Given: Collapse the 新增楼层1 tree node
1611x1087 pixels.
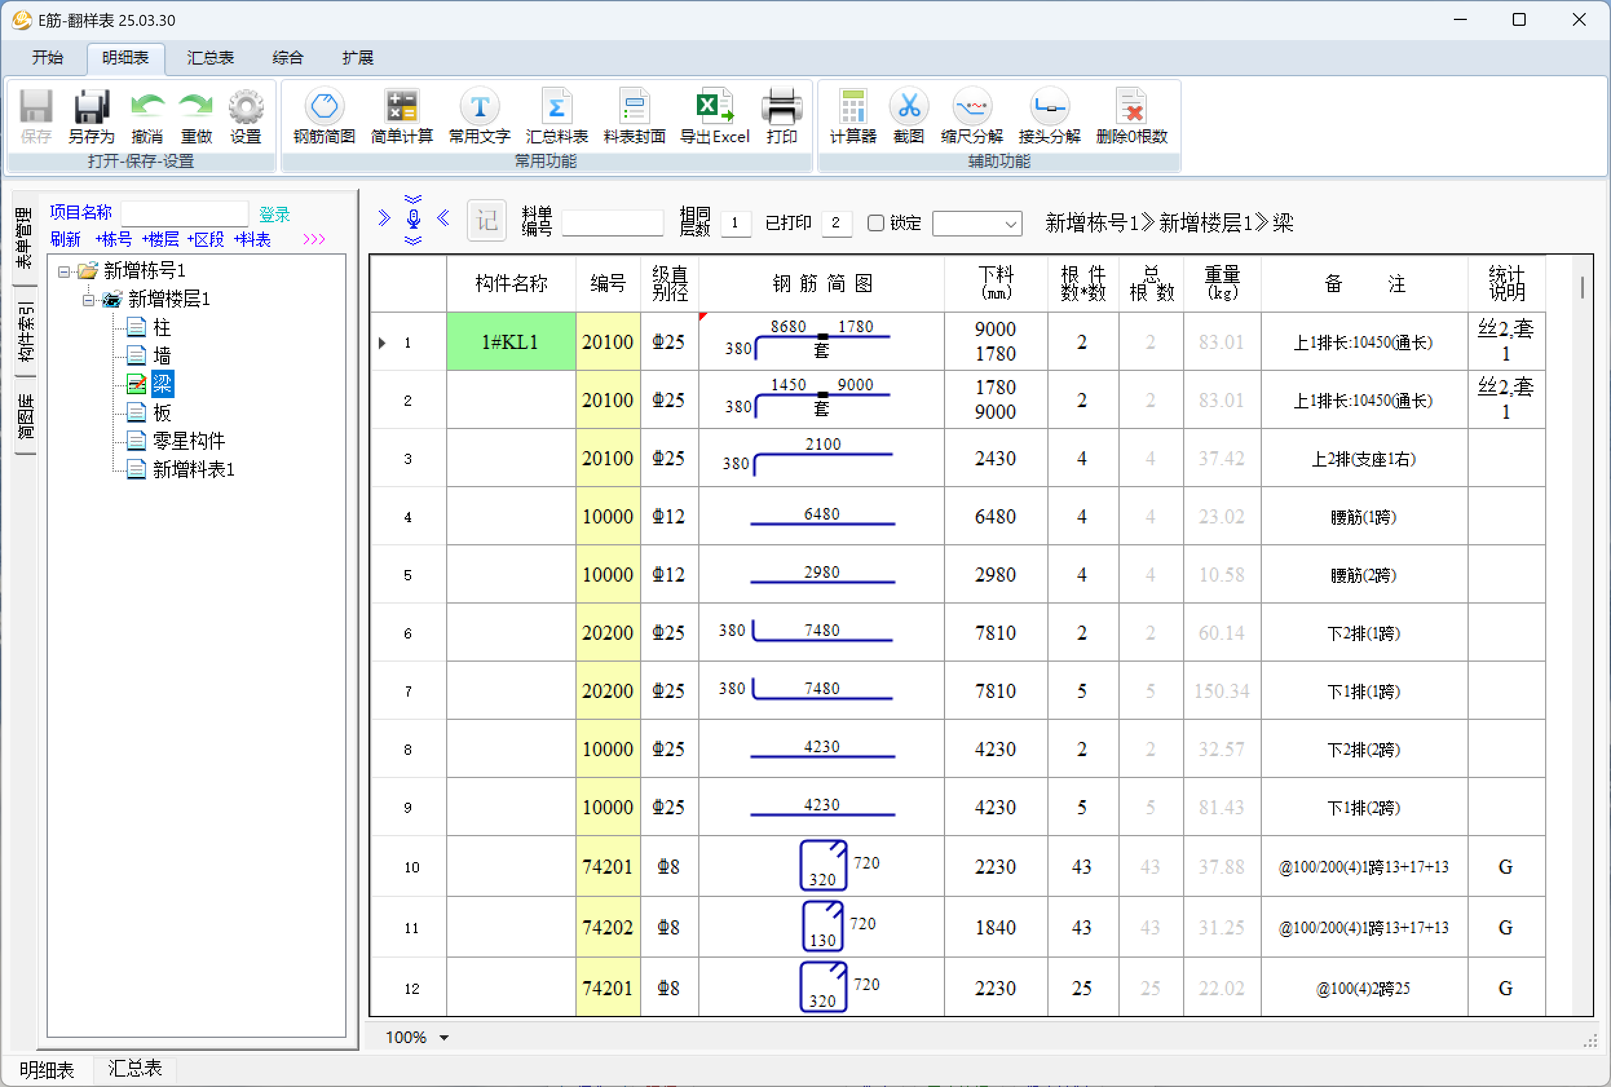Looking at the screenshot, I should point(88,300).
